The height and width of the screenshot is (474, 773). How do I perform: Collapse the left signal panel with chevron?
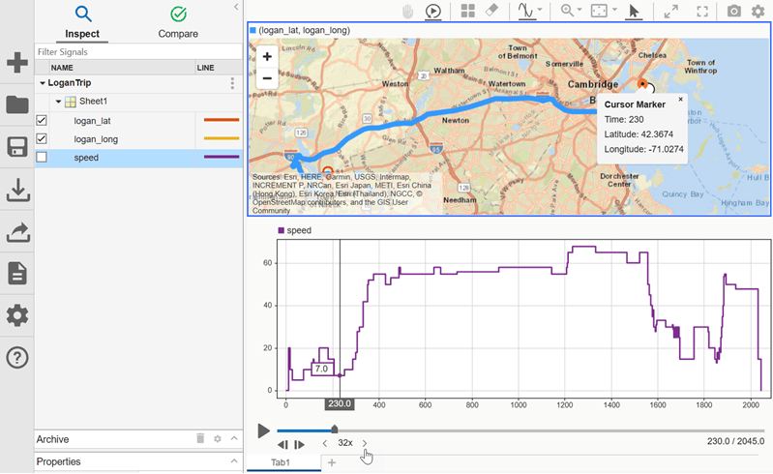pyautogui.click(x=236, y=7)
